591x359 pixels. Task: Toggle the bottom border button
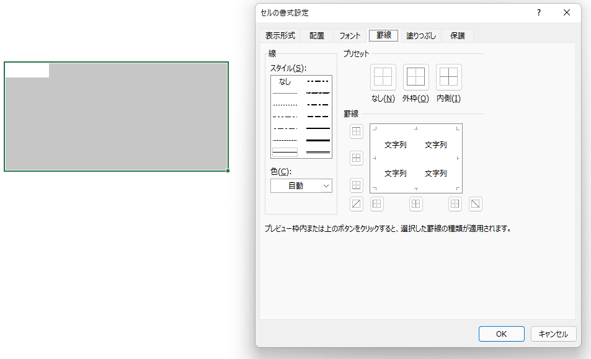pyautogui.click(x=356, y=184)
